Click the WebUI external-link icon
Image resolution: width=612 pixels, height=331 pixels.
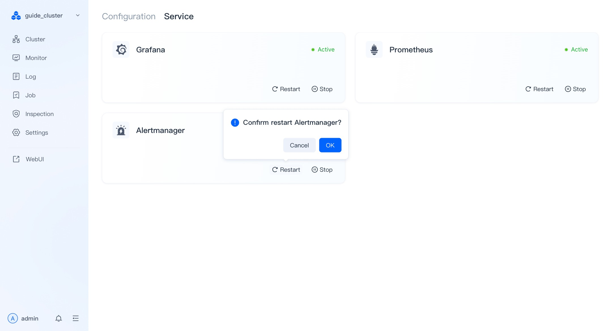[x=16, y=159]
